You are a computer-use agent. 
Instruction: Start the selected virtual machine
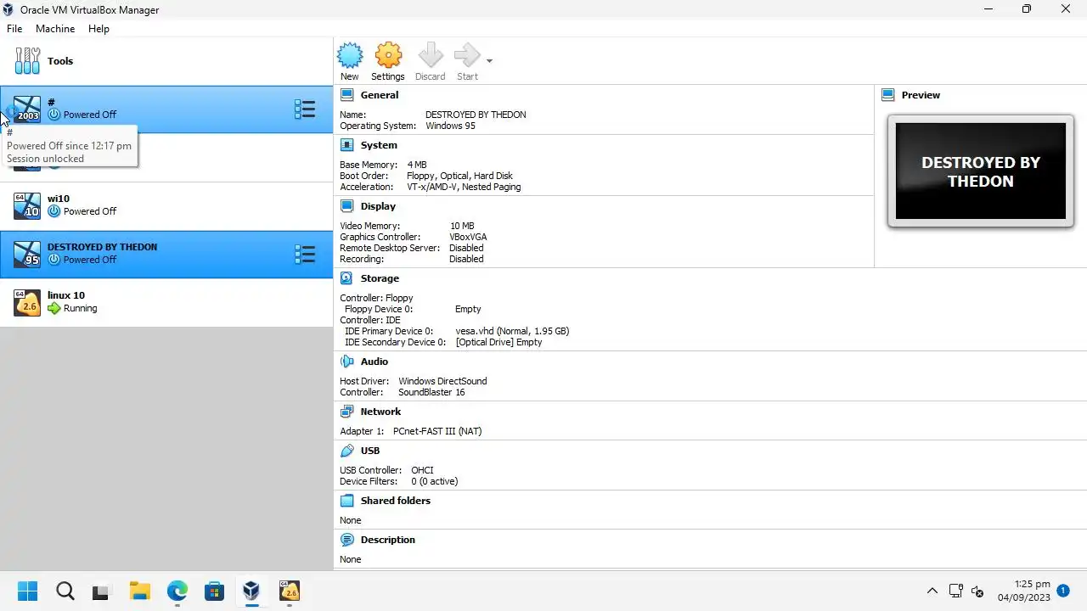[467, 62]
